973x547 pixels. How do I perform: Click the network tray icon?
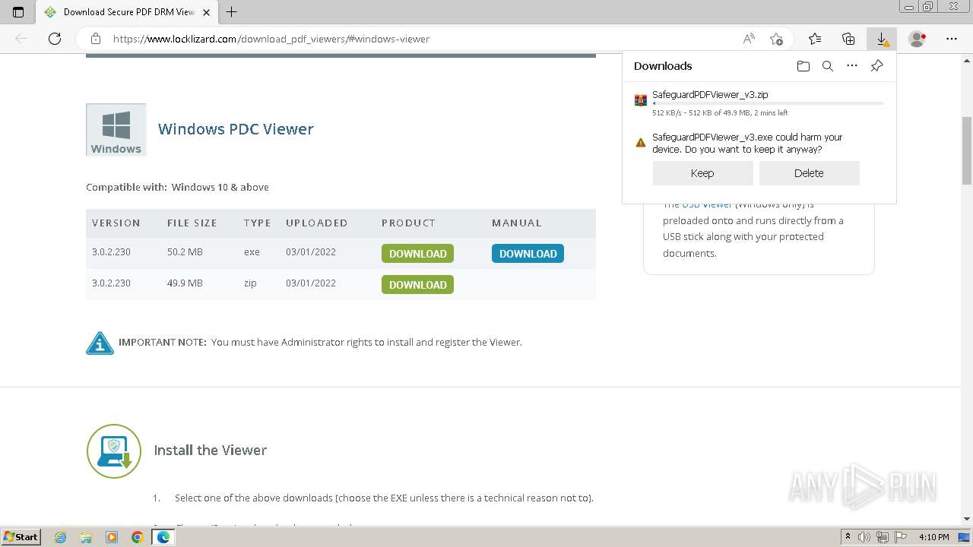pyautogui.click(x=882, y=537)
